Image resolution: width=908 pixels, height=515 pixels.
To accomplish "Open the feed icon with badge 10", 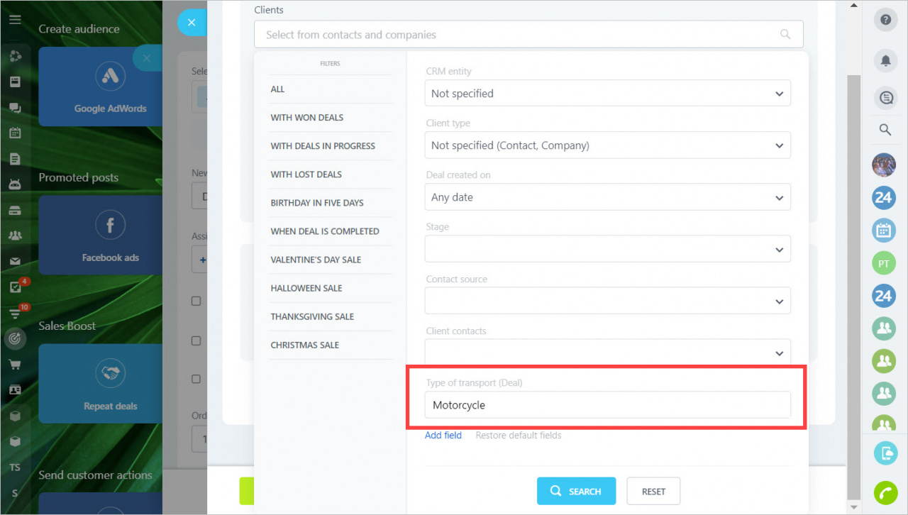I will (x=15, y=313).
